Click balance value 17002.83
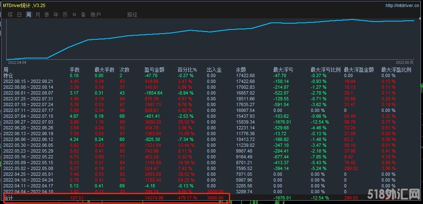The image size is (423, 204). pos(245,87)
